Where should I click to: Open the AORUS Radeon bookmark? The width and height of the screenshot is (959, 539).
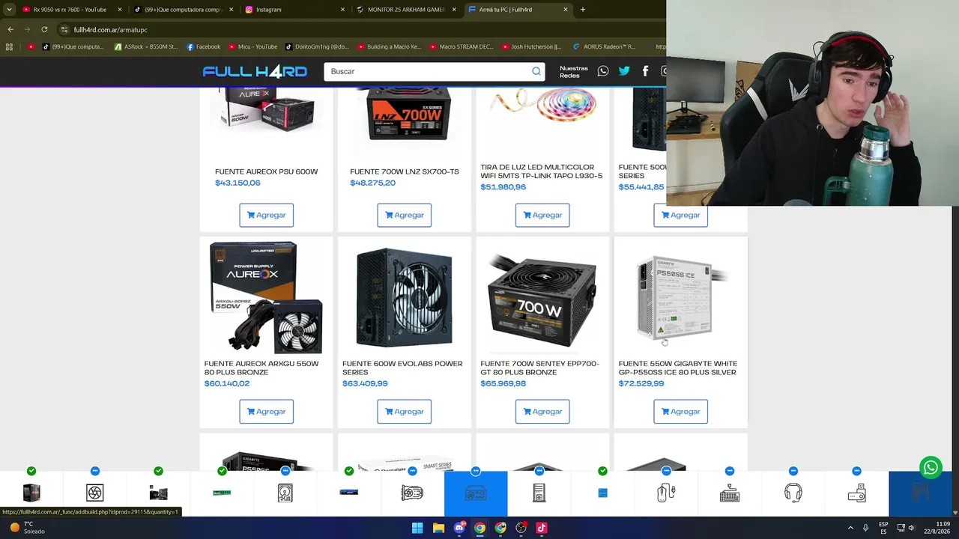coord(604,46)
